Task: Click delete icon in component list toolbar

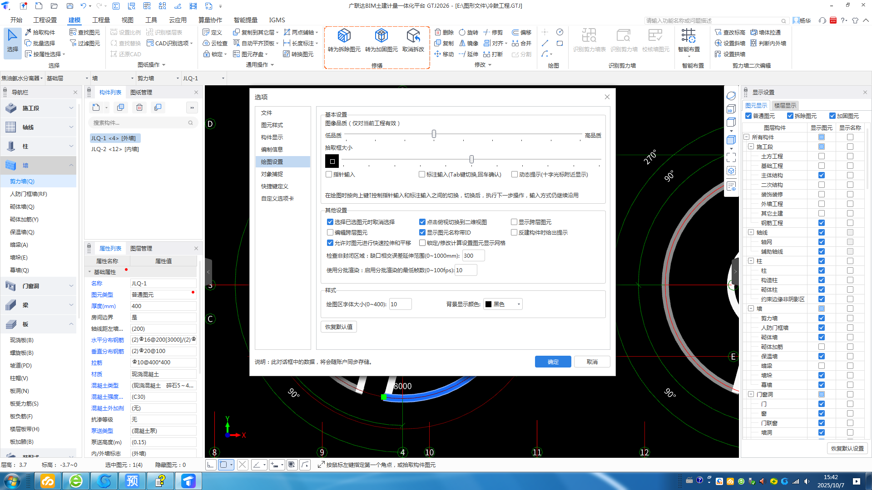Action: pyautogui.click(x=139, y=108)
